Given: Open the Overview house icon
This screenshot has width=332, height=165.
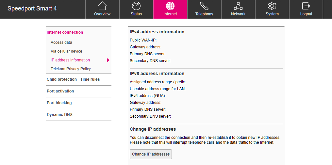Looking at the screenshot, I should pos(102,6).
